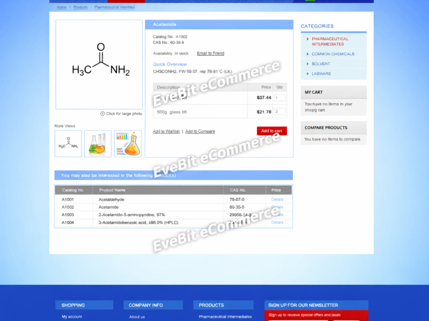This screenshot has width=429, height=321.
Task: Click Add to Wishlist link
Action: click(166, 132)
